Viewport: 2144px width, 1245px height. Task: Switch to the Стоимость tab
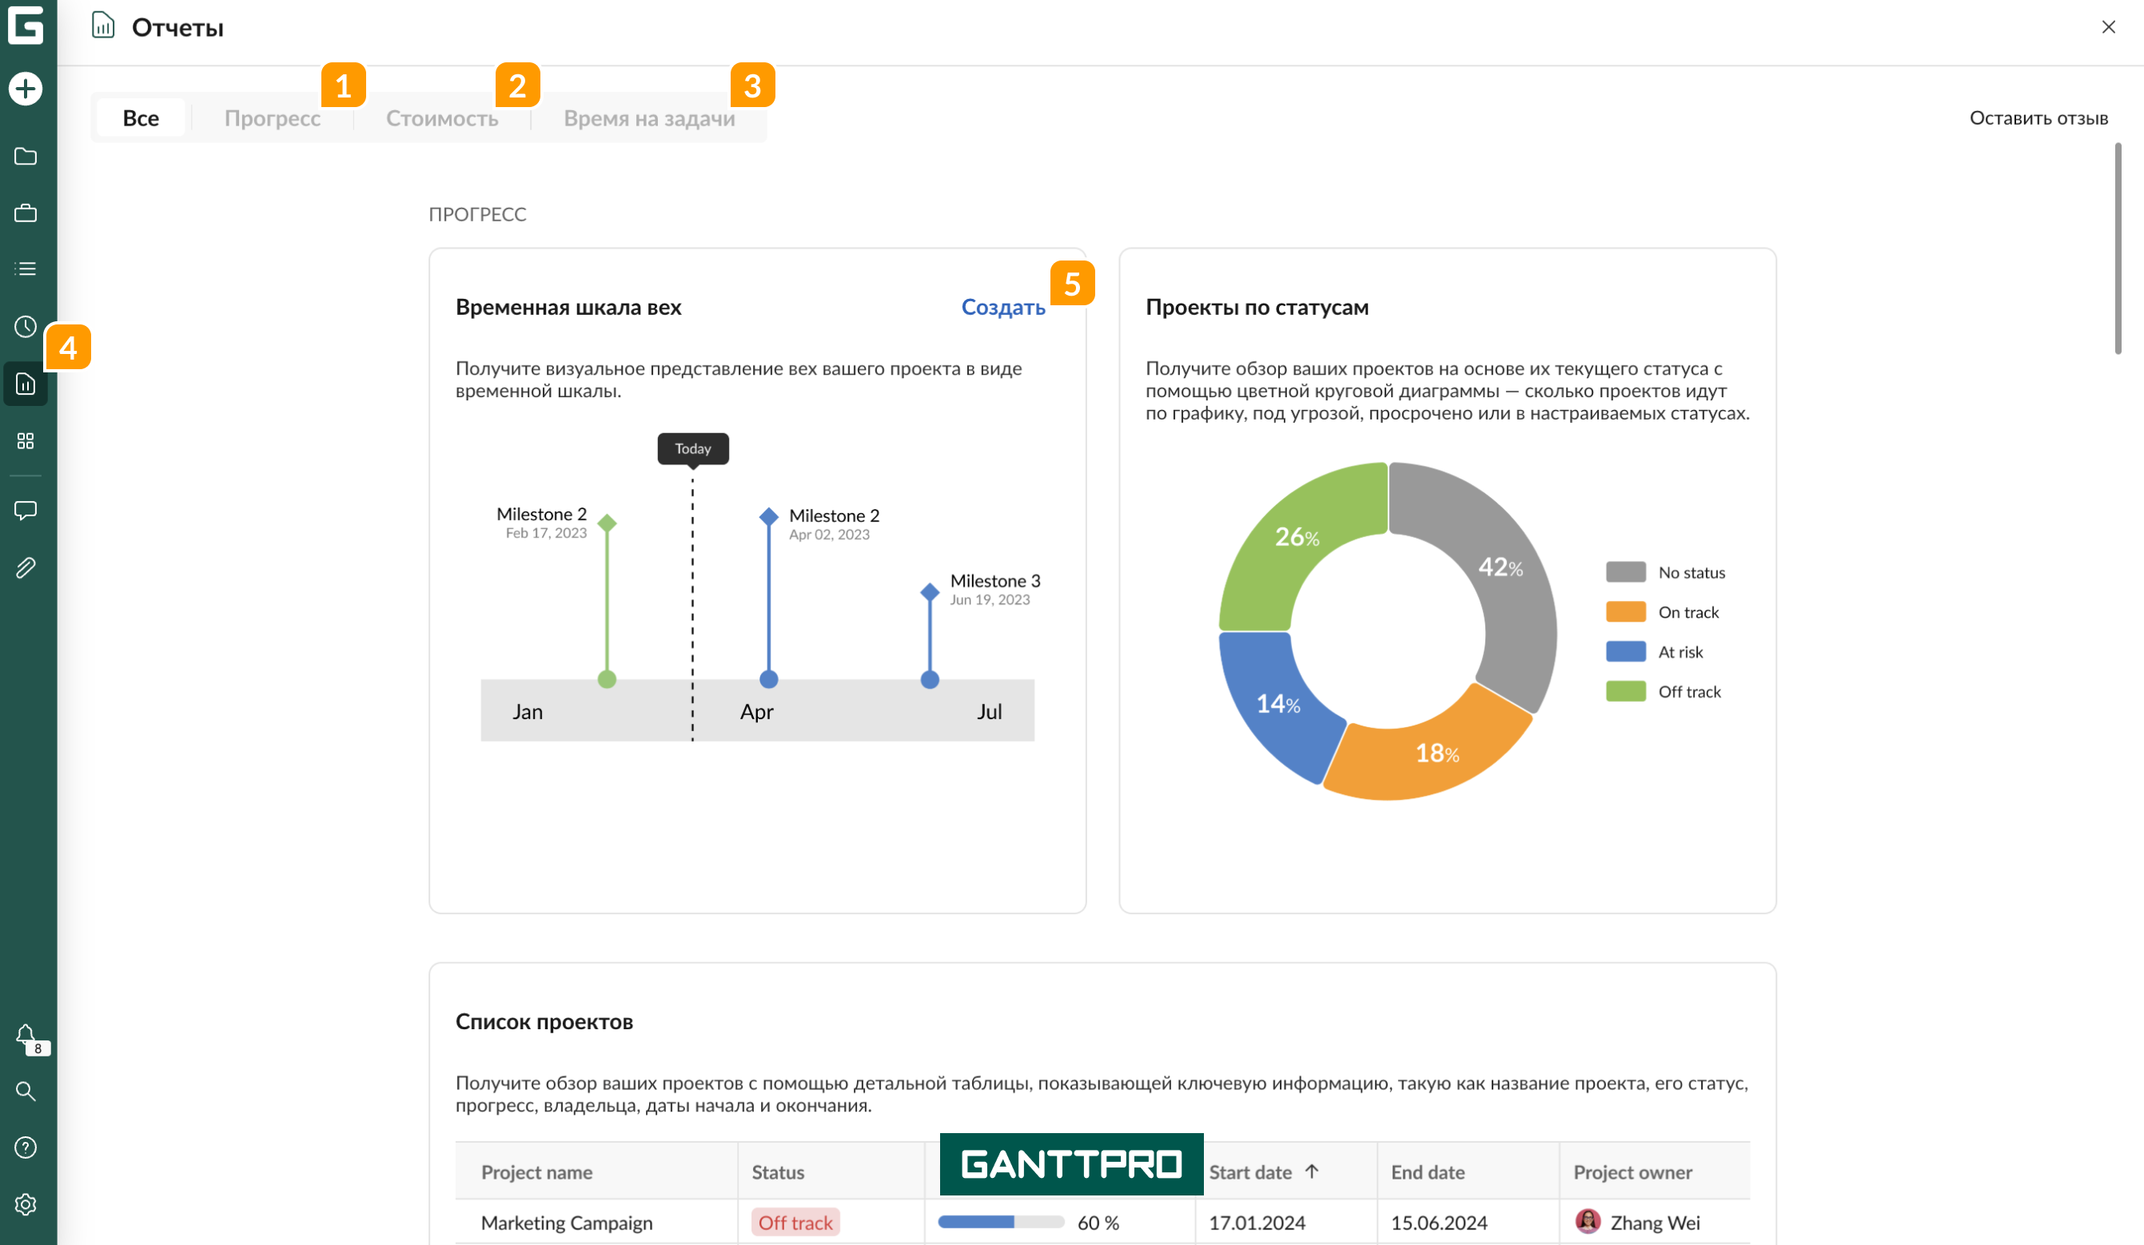point(441,118)
